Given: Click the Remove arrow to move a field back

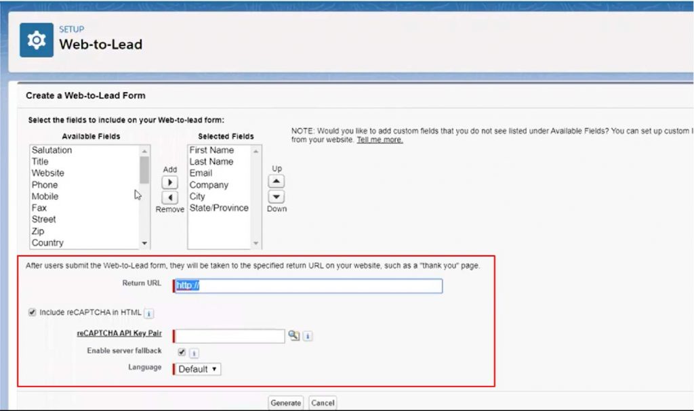Looking at the screenshot, I should (169, 198).
